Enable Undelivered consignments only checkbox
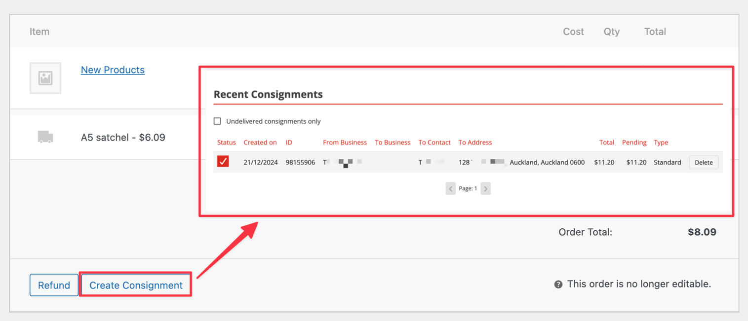 217,121
